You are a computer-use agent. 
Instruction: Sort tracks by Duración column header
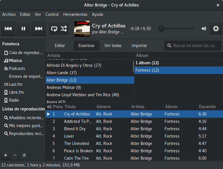[x=207, y=107]
